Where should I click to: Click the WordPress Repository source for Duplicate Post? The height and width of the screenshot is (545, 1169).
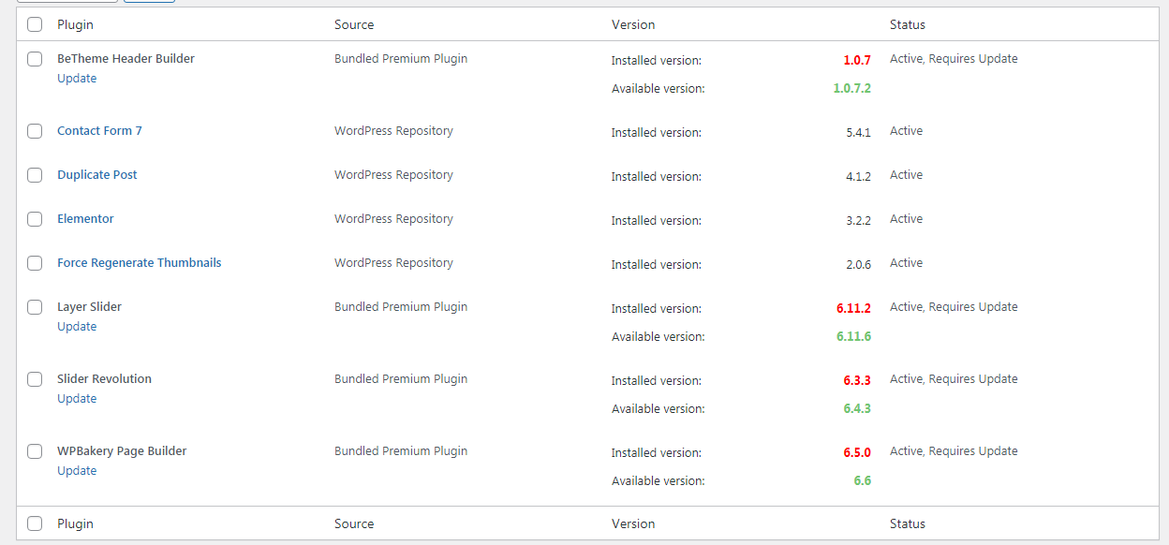coord(393,175)
